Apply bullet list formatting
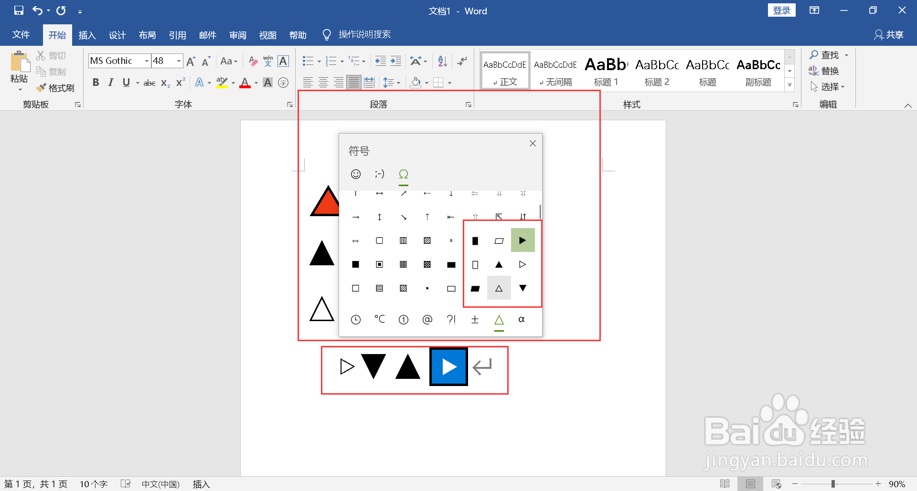917x491 pixels. pyautogui.click(x=308, y=61)
